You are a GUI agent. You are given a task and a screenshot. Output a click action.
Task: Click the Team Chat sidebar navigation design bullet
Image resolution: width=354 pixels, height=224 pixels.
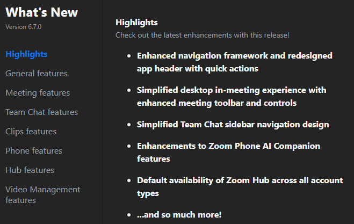(233, 125)
